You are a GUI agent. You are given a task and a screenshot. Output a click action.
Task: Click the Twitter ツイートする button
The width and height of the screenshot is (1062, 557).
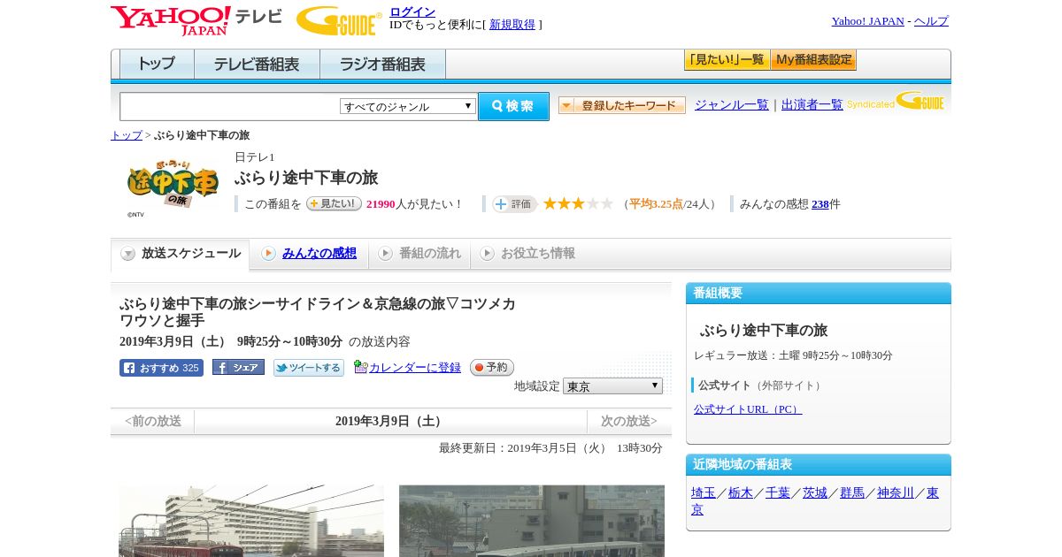point(309,368)
